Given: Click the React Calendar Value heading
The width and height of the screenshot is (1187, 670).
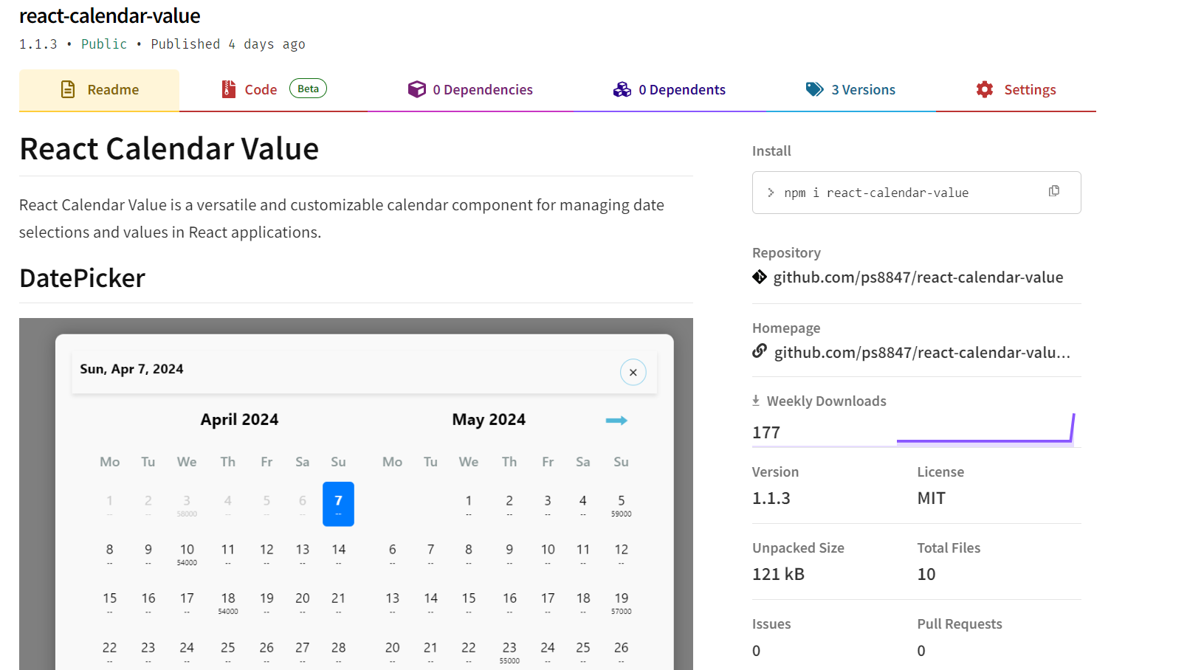Looking at the screenshot, I should tap(169, 148).
